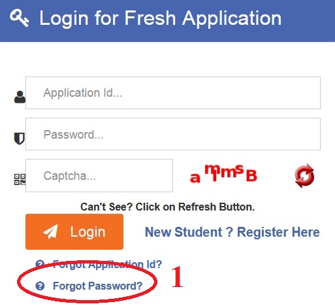Click the word Register Here
The image size is (335, 306).
[x=278, y=232]
